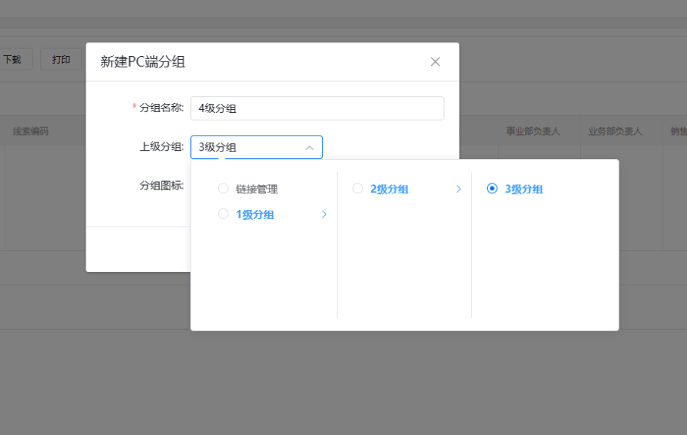Select the 1级分组 radio button
687x435 pixels.
223,214
